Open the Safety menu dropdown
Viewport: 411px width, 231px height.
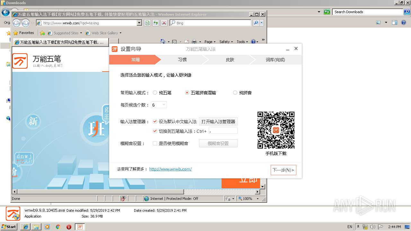click(226, 42)
